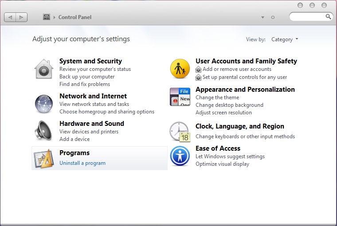
Task: Open the Programs heading
Action: point(74,153)
